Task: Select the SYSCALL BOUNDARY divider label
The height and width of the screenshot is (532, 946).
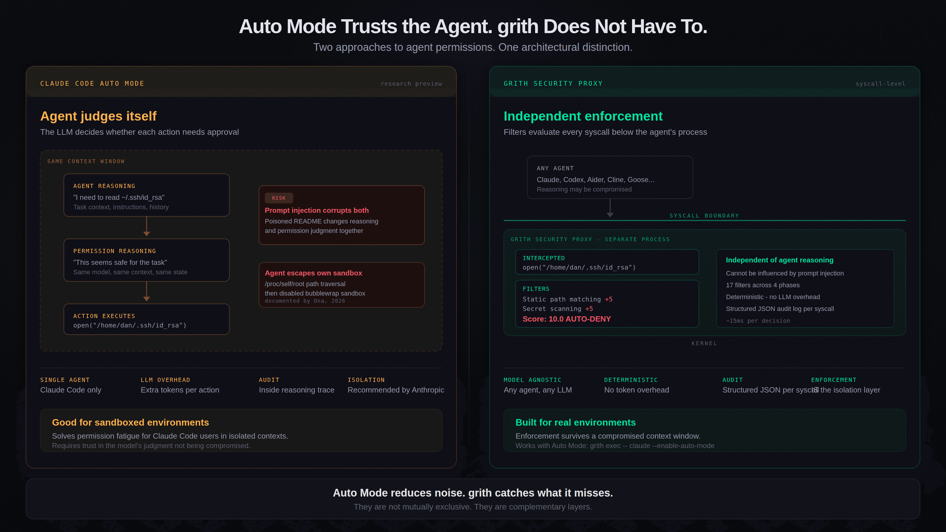Action: click(704, 215)
